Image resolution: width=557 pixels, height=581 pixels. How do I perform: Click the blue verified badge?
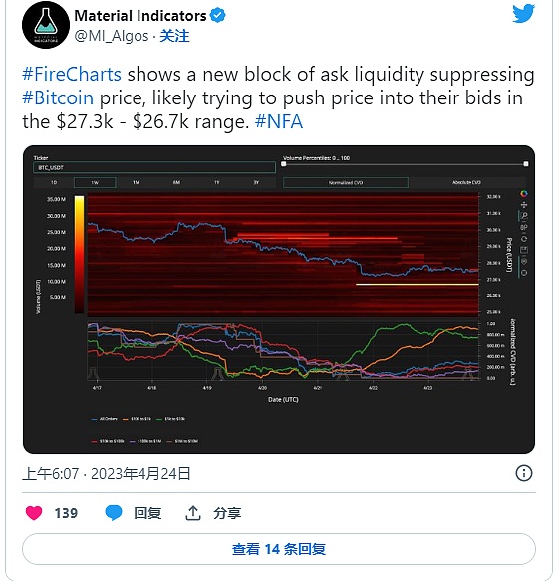pos(217,16)
